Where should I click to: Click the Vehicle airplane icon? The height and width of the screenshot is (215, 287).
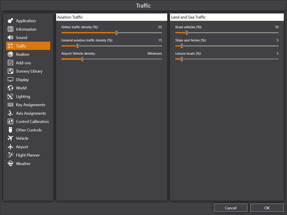pos(10,138)
